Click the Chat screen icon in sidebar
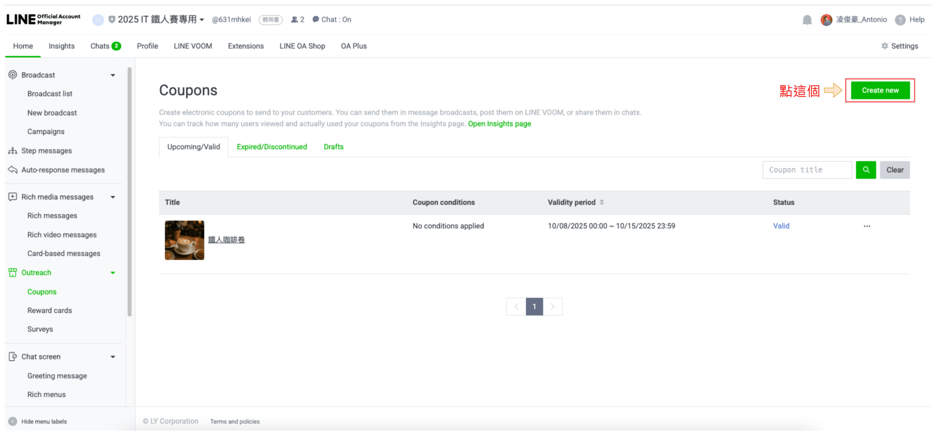 click(x=12, y=357)
